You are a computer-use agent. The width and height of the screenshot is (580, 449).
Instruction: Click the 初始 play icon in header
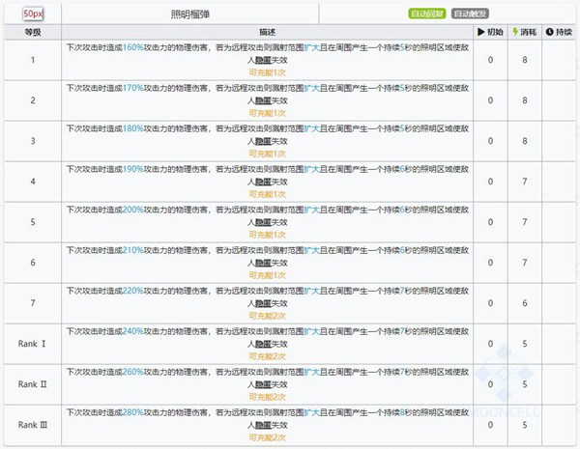(x=481, y=33)
